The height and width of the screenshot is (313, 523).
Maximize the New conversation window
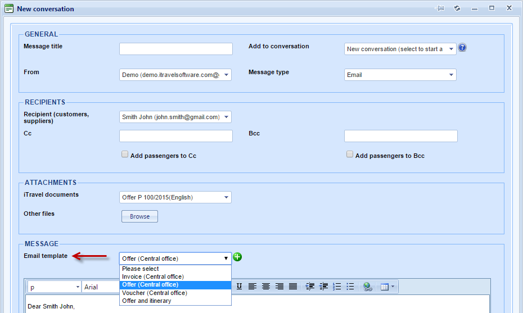click(x=492, y=8)
